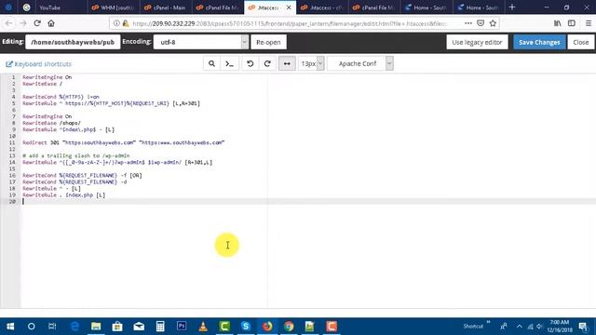Launch Microsoft Edge from taskbar
Viewport: 596px width, 335px height.
tap(74, 327)
